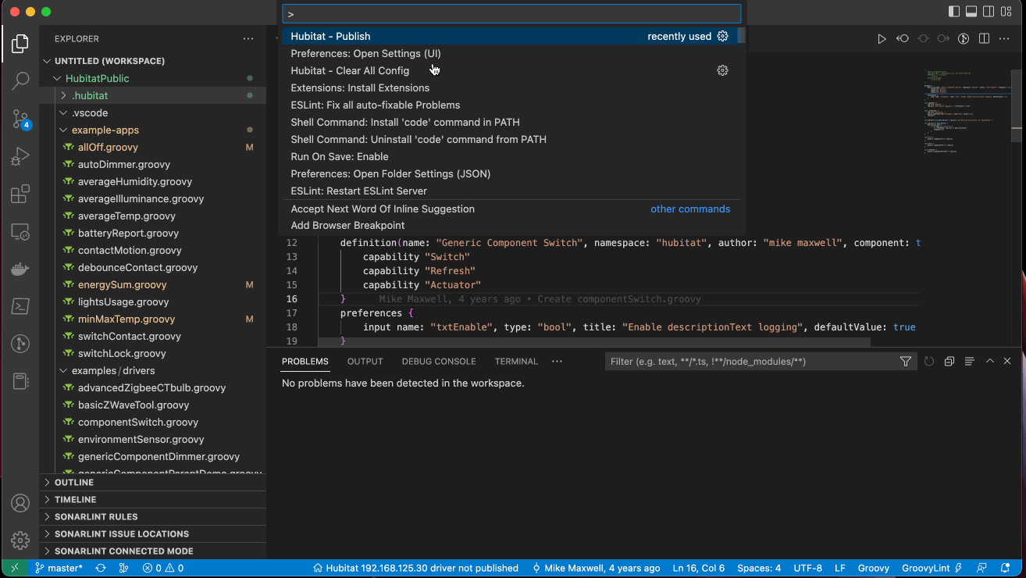Change language mode Groovy in status bar
The image size is (1026, 578).
tap(874, 568)
